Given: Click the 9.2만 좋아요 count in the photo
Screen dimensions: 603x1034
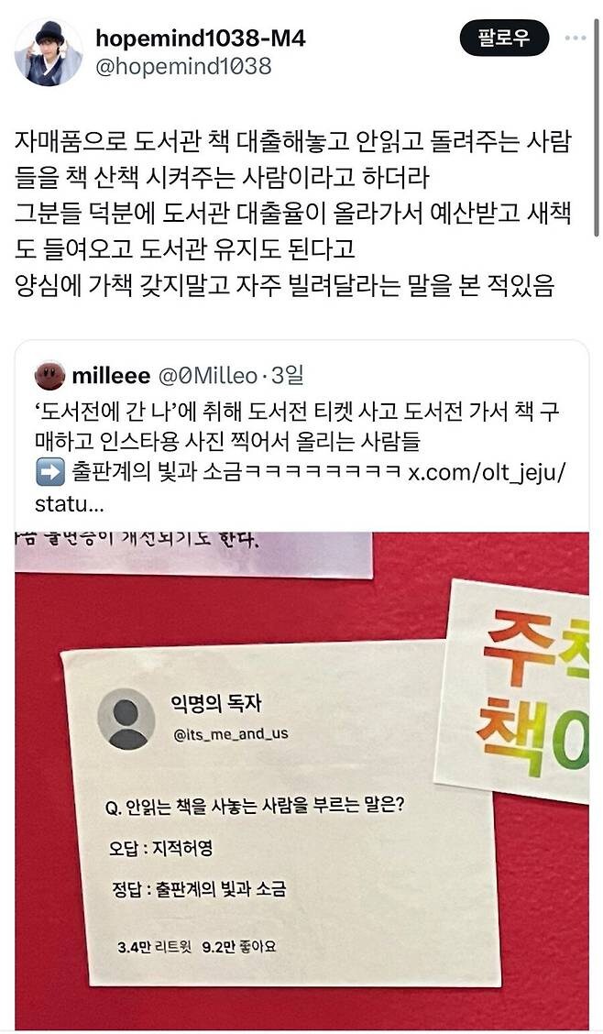Looking at the screenshot, I should (238, 947).
